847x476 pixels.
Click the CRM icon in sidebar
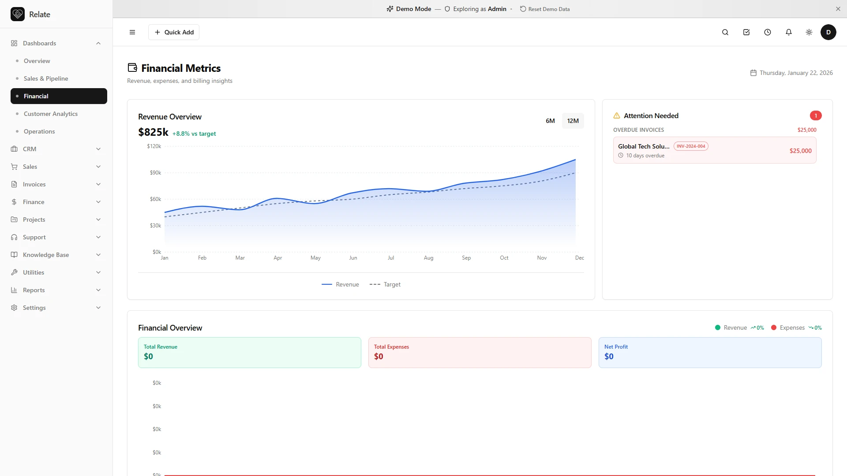[x=14, y=149]
